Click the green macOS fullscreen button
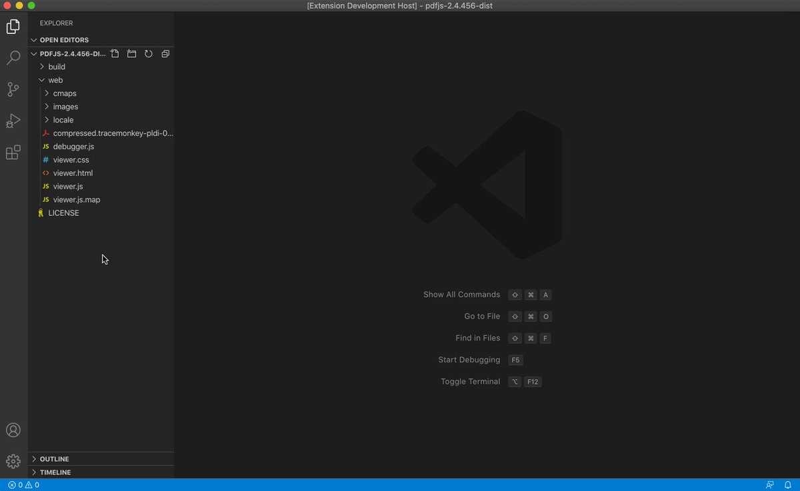This screenshot has width=800, height=491. tap(31, 5)
